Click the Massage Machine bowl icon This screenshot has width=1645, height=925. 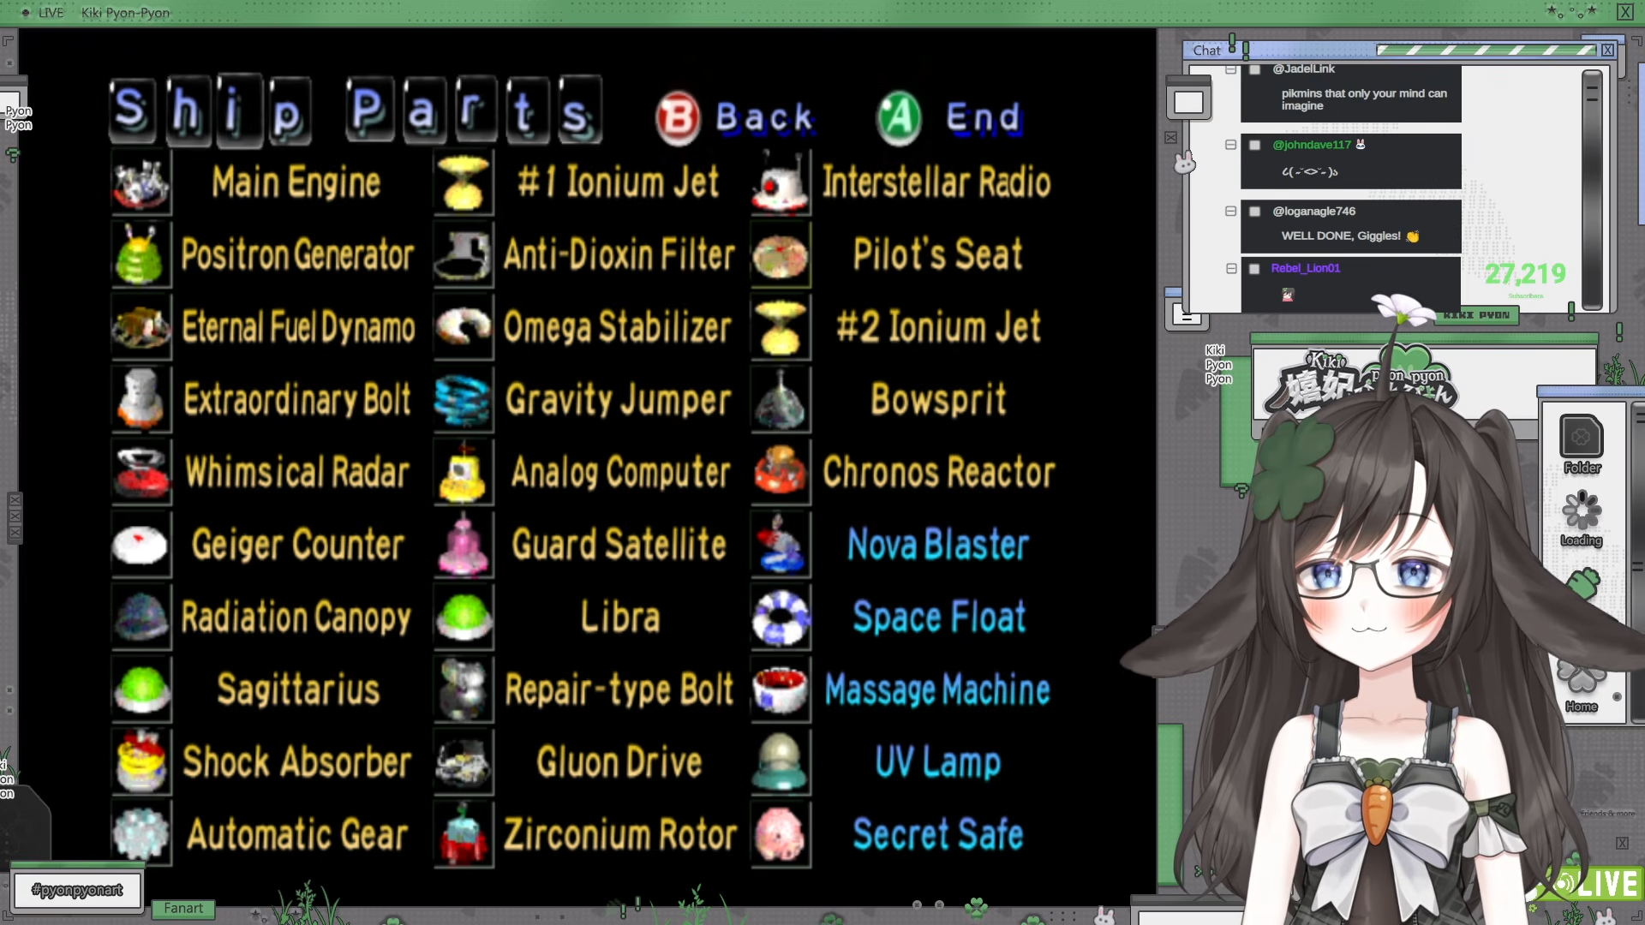(x=781, y=689)
